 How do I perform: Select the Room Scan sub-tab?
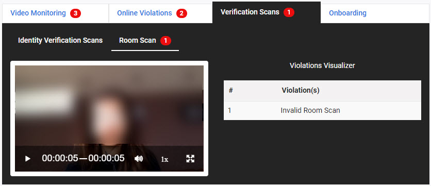pyautogui.click(x=145, y=41)
